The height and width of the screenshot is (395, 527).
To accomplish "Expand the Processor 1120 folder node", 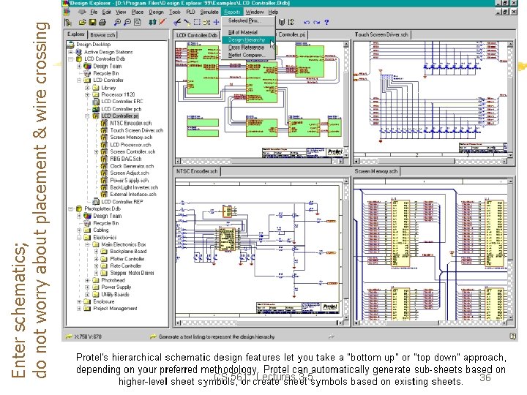I will pos(88,94).
